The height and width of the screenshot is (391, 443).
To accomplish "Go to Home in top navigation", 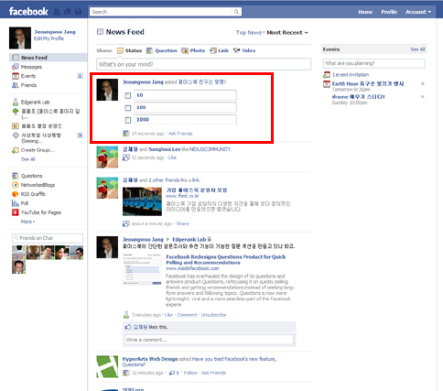I will click(x=365, y=12).
